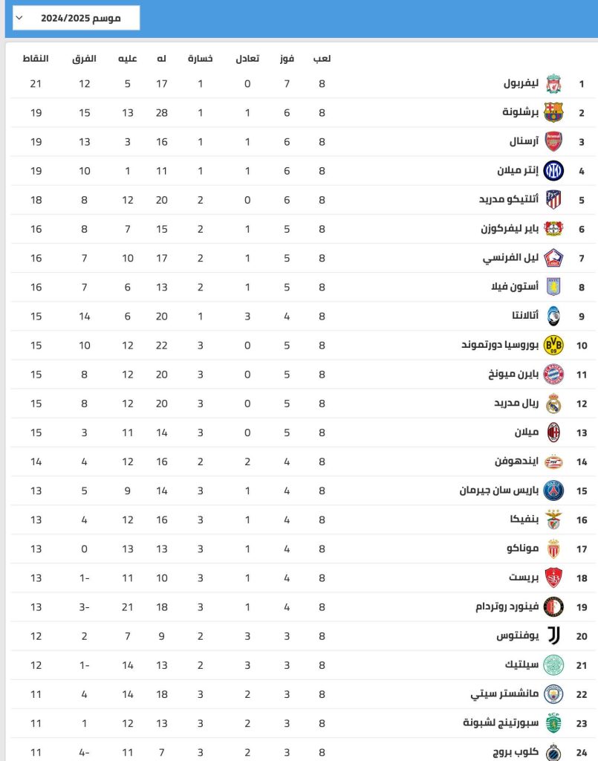Open the Atletico Madrid crest

pos(553,199)
